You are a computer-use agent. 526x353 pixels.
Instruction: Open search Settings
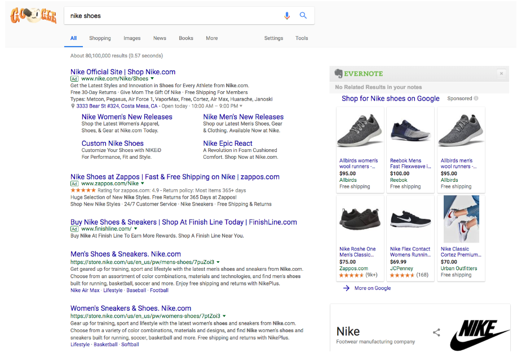[274, 38]
